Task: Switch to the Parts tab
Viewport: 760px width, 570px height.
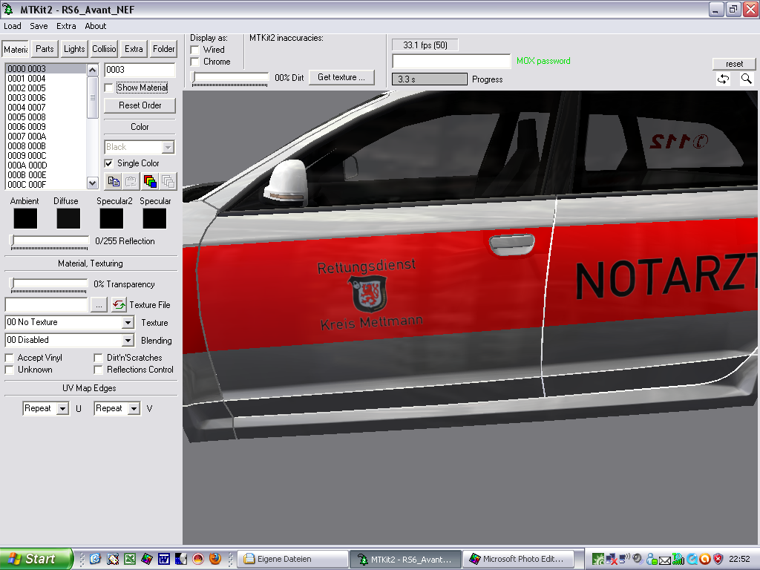Action: pos(45,49)
